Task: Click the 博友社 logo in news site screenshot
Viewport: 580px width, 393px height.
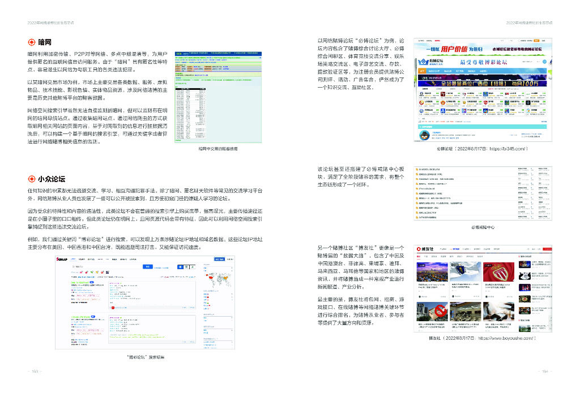Action: 425,249
